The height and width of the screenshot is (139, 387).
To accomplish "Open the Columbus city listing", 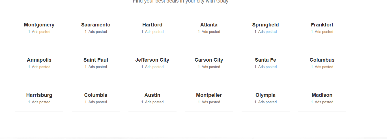I will pyautogui.click(x=322, y=60).
